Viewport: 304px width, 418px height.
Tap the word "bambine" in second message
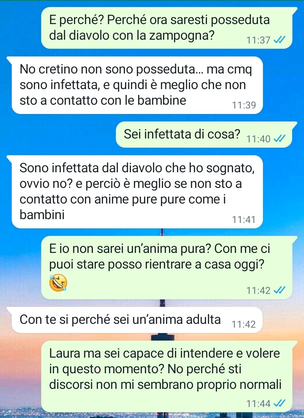pyautogui.click(x=162, y=100)
